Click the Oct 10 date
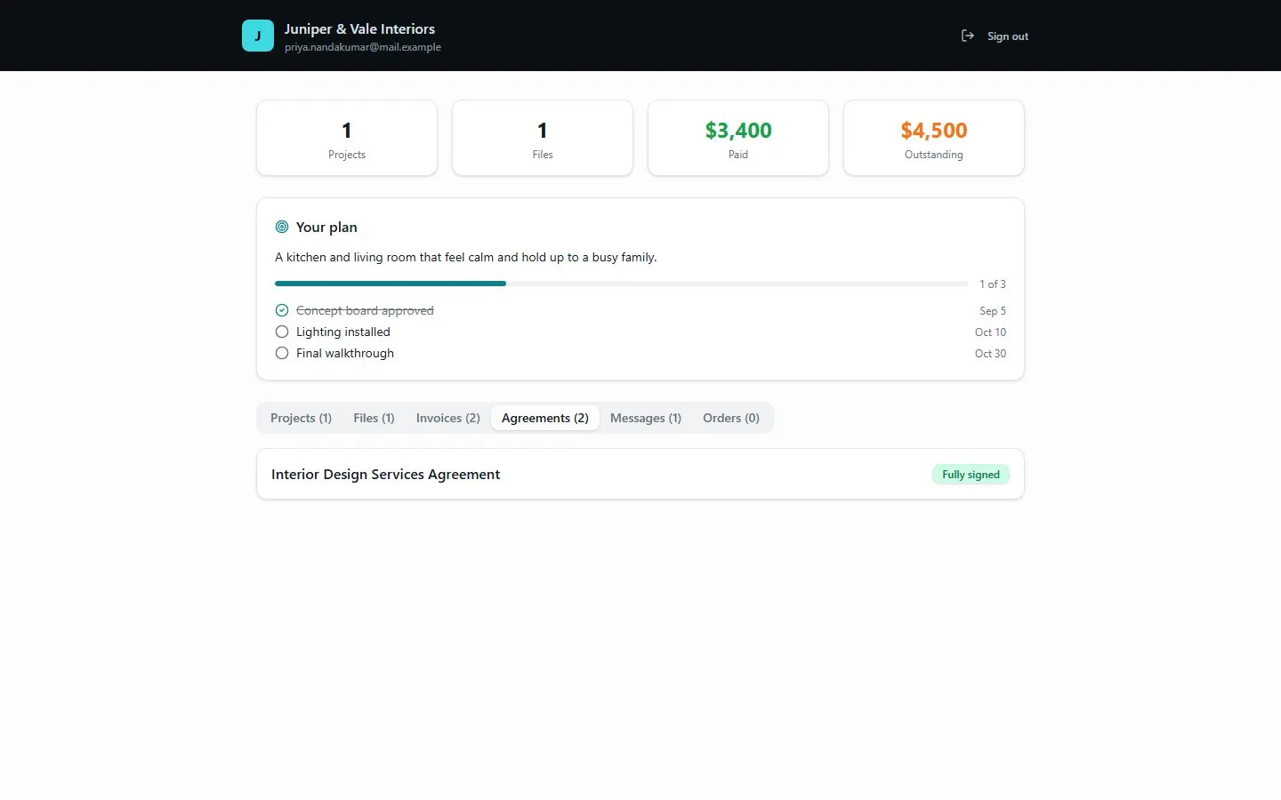The image size is (1281, 800). point(991,332)
